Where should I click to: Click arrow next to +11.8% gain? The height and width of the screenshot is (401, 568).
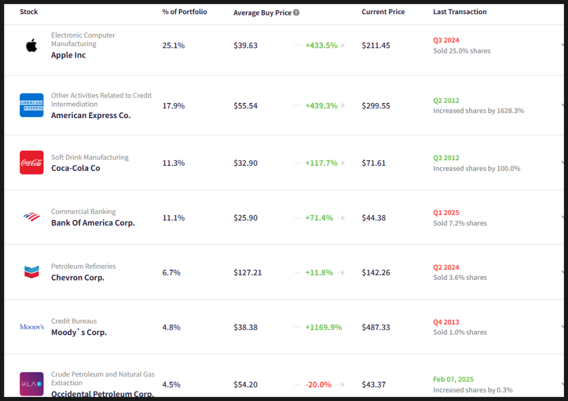341,272
